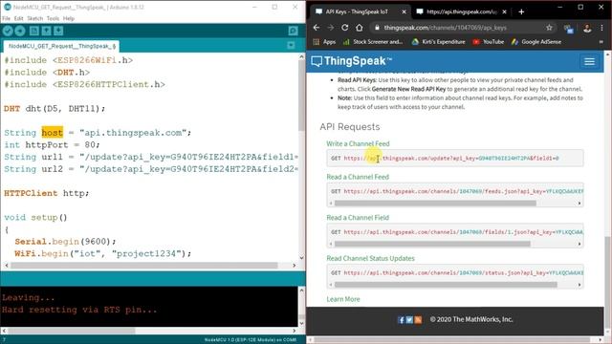Click the Read a Channel Field URL
Viewport: 612px width, 344px height.
coord(463,232)
